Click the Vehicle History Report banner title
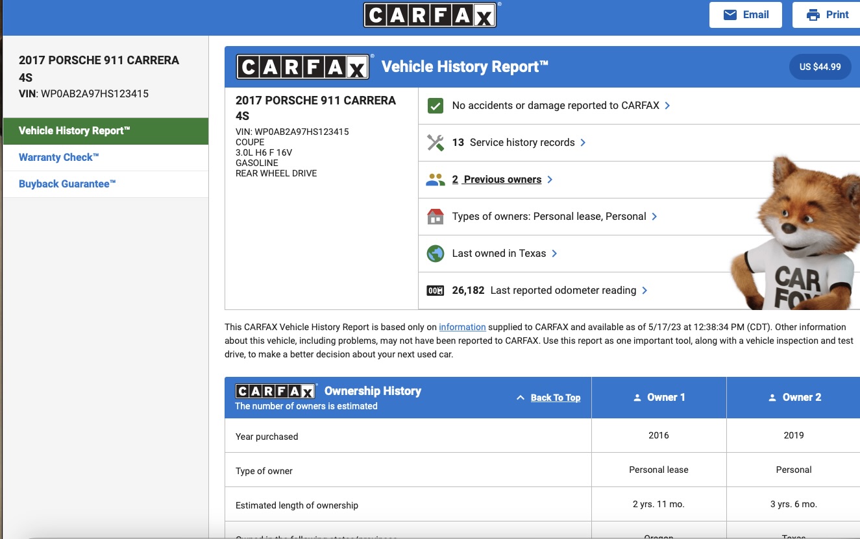860x539 pixels. [465, 67]
